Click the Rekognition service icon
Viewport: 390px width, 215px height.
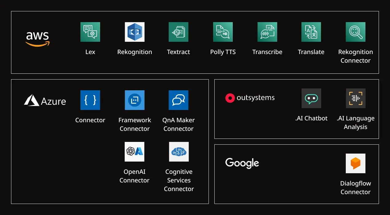pos(135,32)
